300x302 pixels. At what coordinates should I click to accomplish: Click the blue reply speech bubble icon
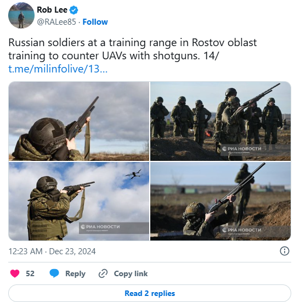(x=54, y=273)
